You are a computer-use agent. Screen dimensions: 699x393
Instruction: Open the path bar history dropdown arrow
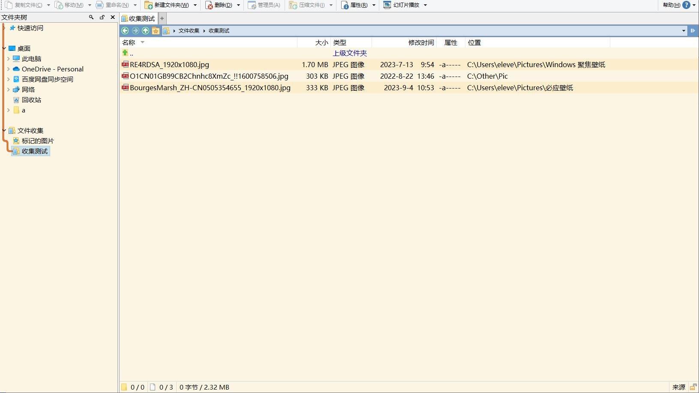684,30
